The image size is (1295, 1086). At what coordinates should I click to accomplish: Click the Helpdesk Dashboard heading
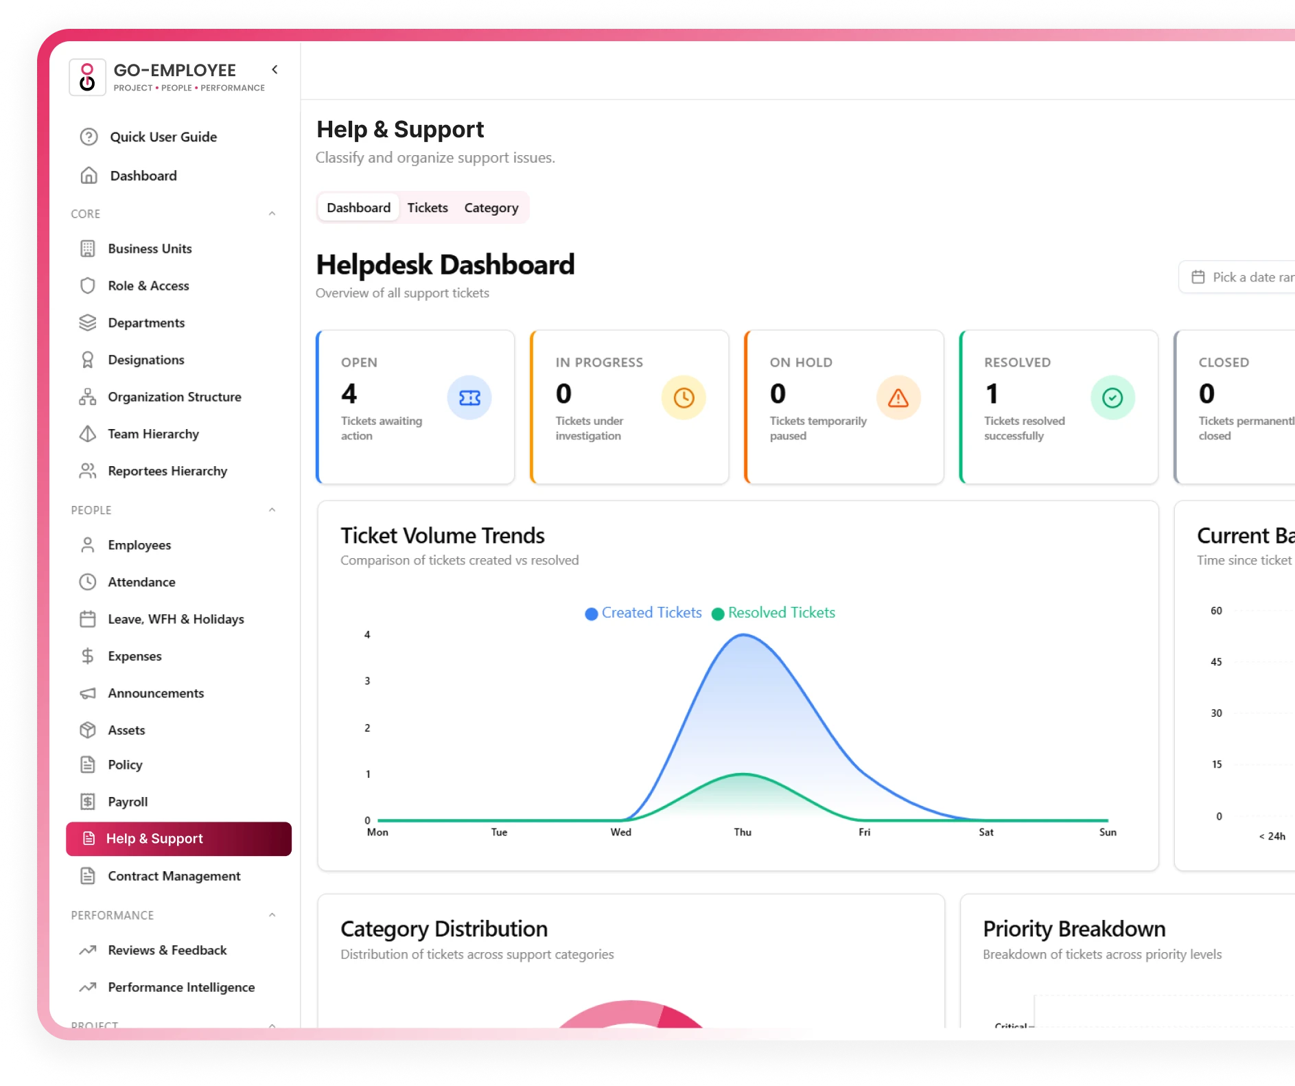click(x=445, y=265)
